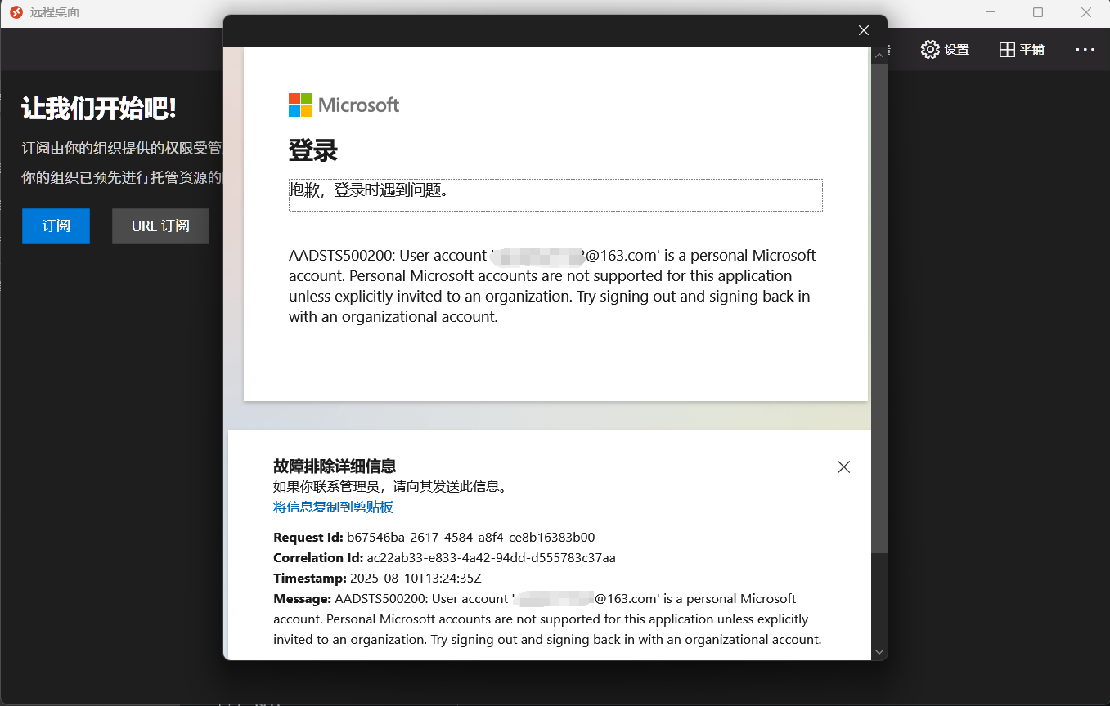The image size is (1110, 706).
Task: Click the 故障排除详细信息 heading
Action: click(335, 467)
